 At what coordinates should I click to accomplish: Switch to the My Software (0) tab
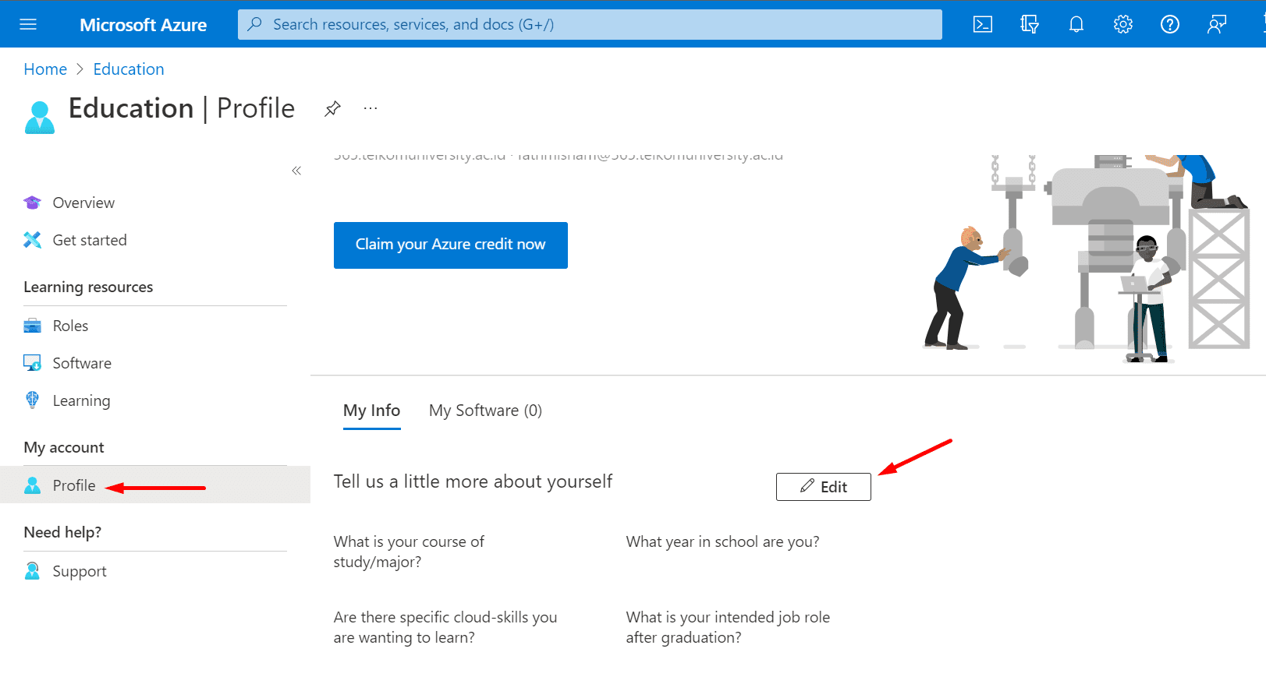485,411
